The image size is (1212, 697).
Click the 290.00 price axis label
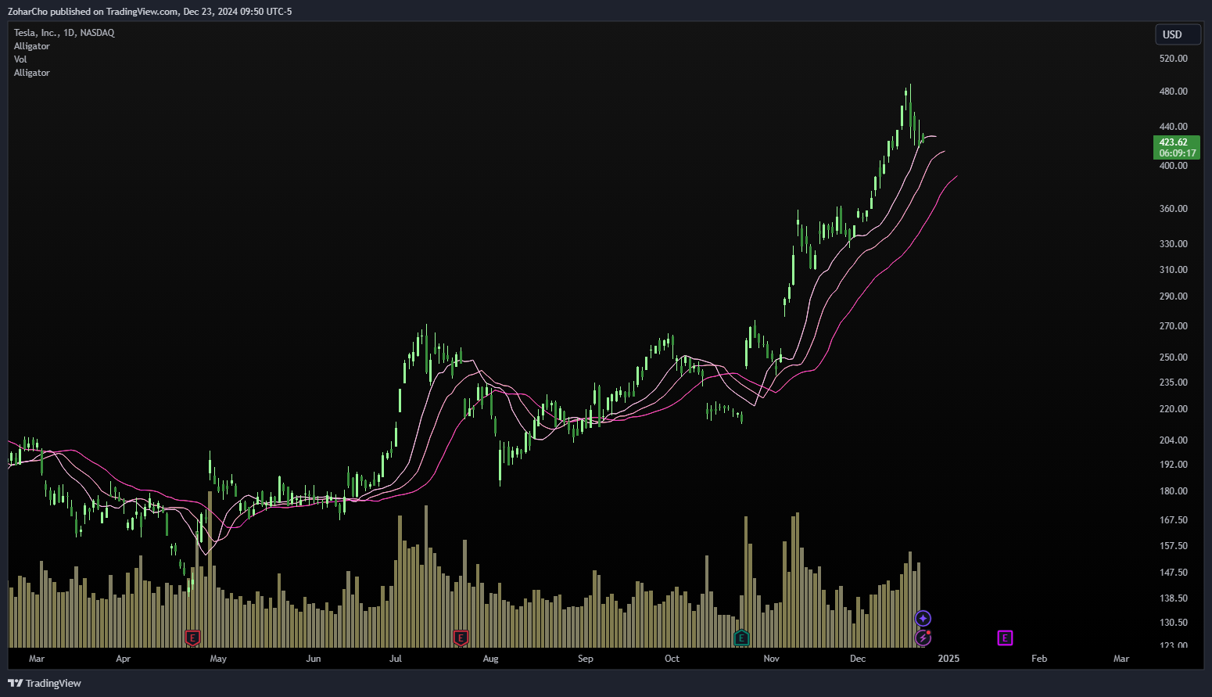click(1173, 296)
